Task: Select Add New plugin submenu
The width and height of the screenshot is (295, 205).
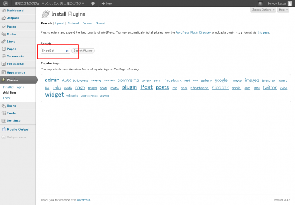Action: click(9, 93)
